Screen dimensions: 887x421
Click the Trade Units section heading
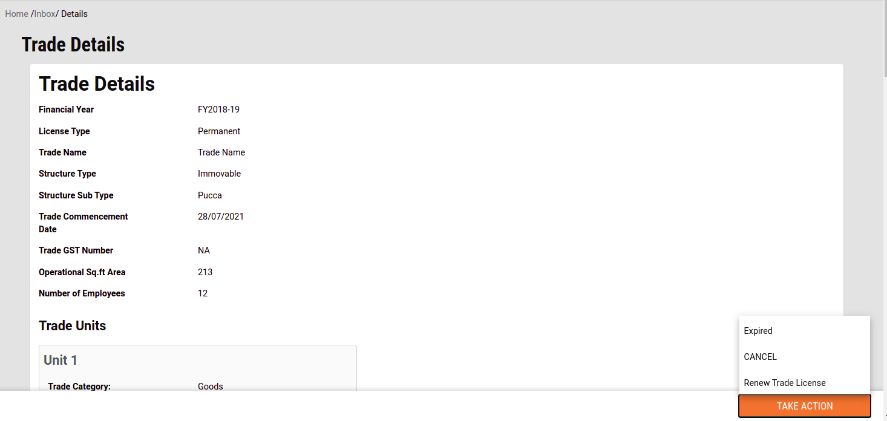72,326
